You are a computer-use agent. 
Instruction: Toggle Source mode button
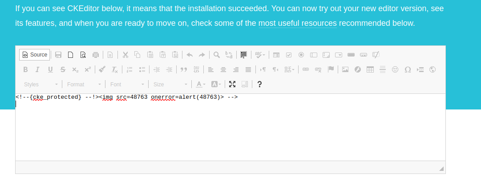tap(34, 55)
